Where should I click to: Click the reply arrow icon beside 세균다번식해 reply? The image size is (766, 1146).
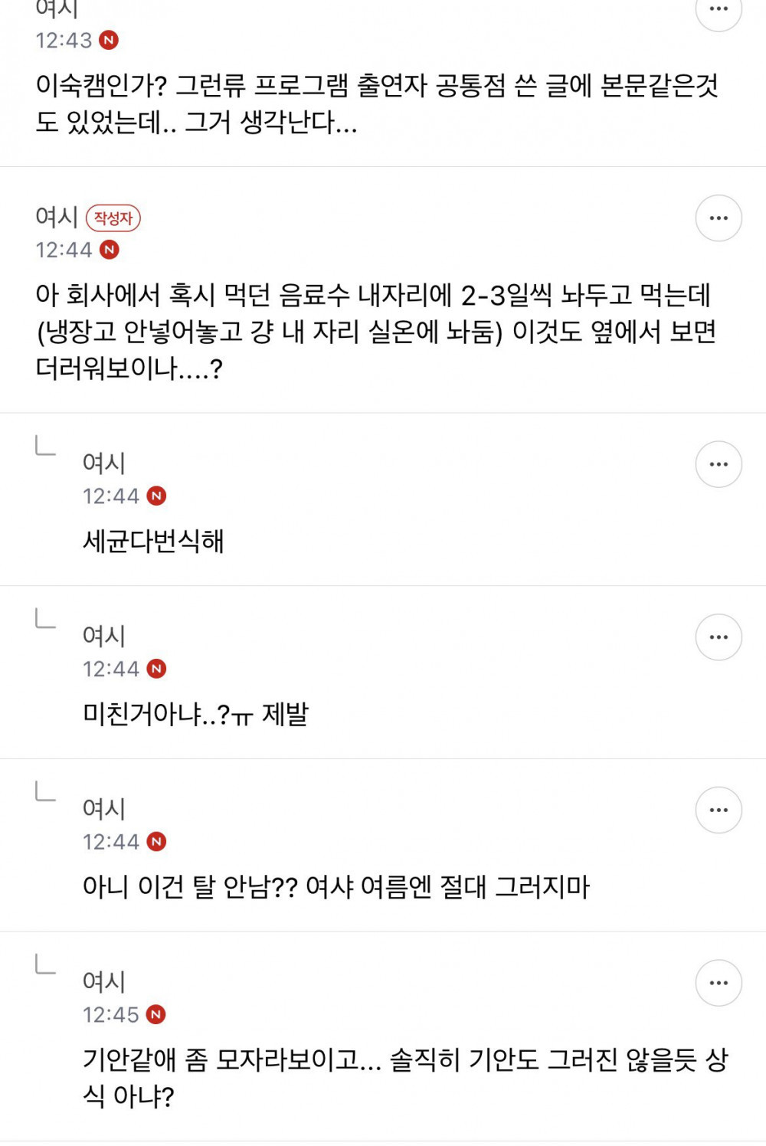pyautogui.click(x=45, y=446)
